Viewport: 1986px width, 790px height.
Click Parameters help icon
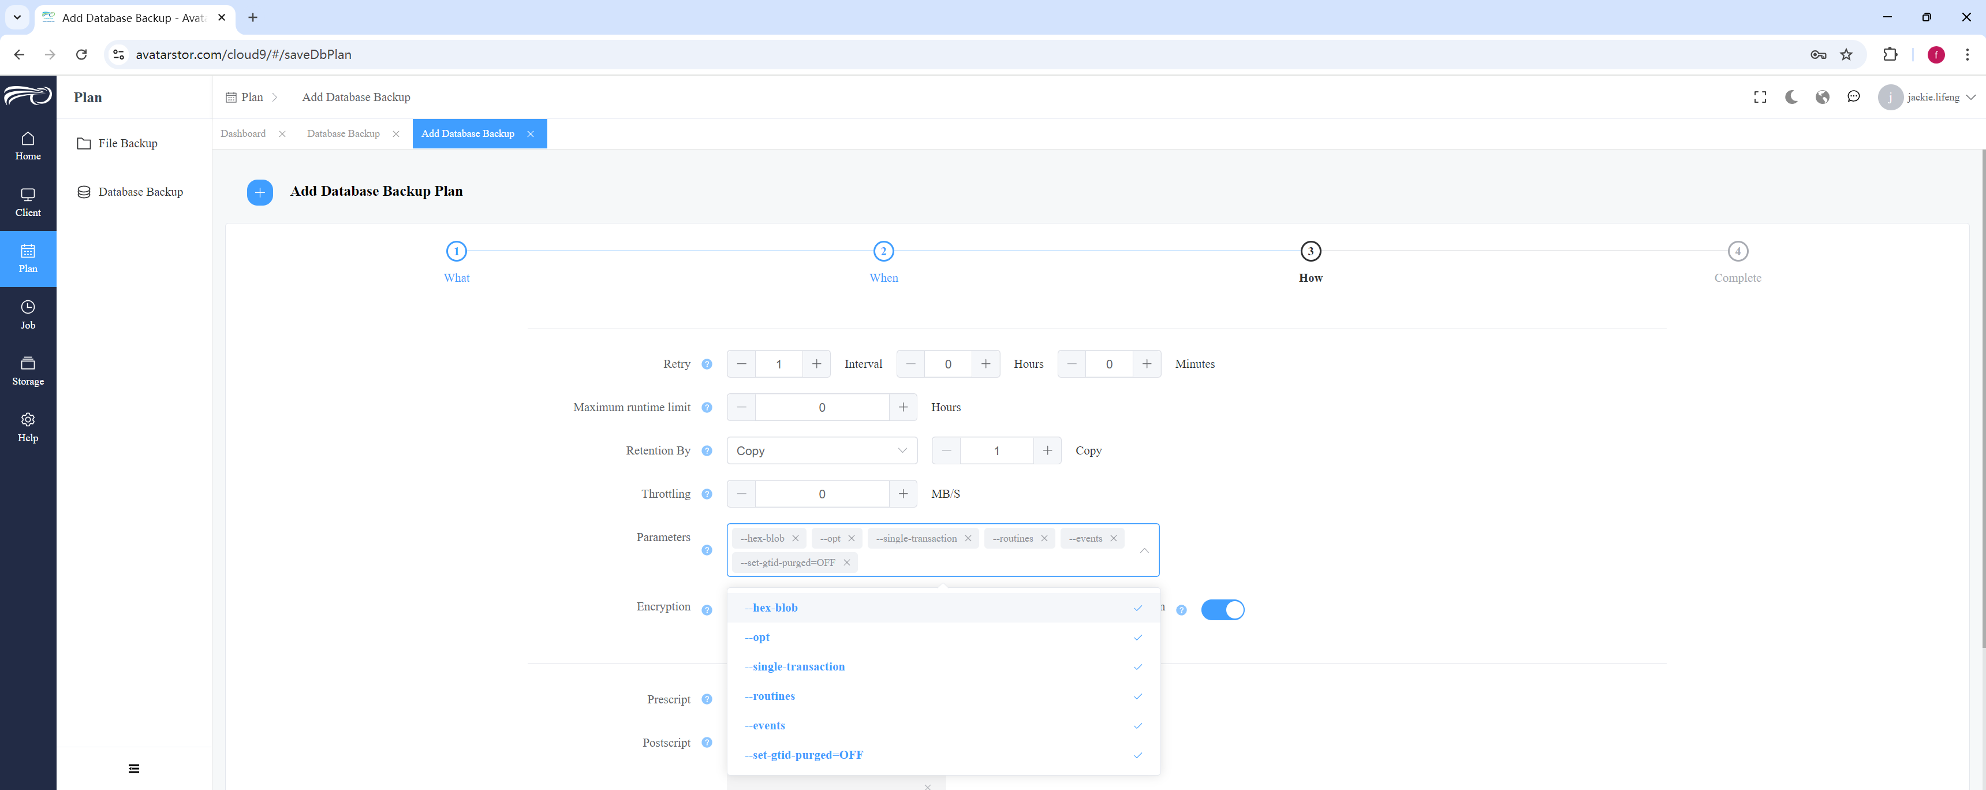click(707, 550)
